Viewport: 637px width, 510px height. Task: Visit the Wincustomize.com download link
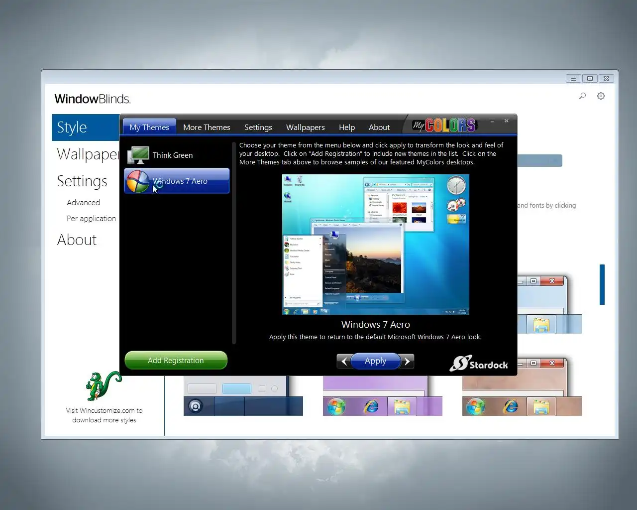tap(104, 415)
